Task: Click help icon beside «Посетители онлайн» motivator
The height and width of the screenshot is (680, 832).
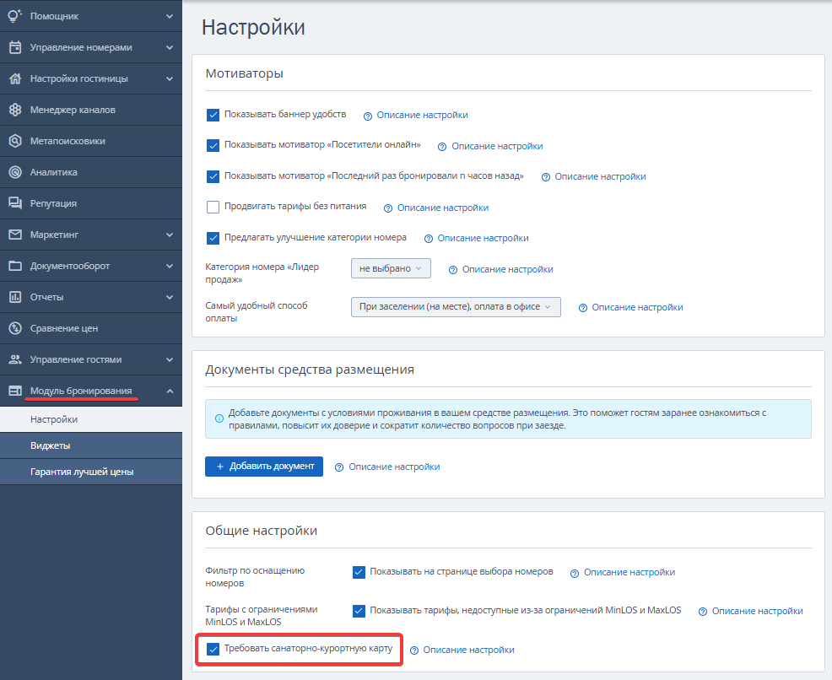Action: (x=442, y=147)
